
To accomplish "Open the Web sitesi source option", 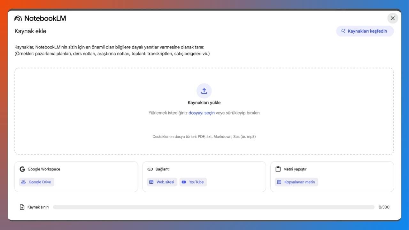I will click(162, 182).
